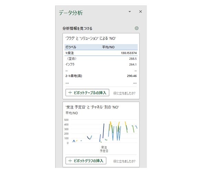Click 役に立ちましたか? under the pivot chart card

coord(124,161)
